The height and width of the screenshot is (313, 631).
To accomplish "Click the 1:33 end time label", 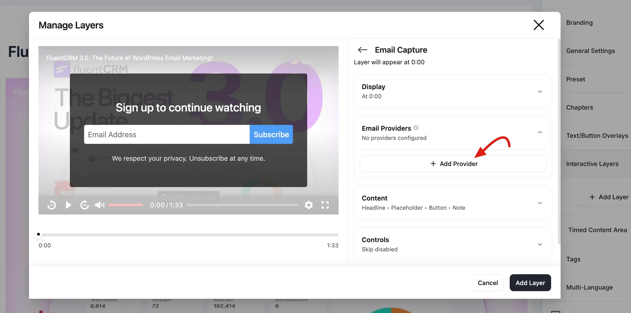I will [333, 245].
